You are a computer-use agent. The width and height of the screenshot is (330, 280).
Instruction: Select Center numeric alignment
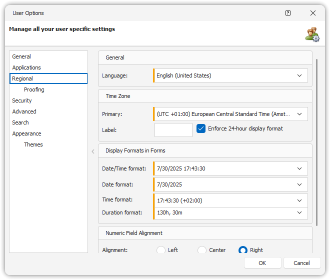pos(202,250)
